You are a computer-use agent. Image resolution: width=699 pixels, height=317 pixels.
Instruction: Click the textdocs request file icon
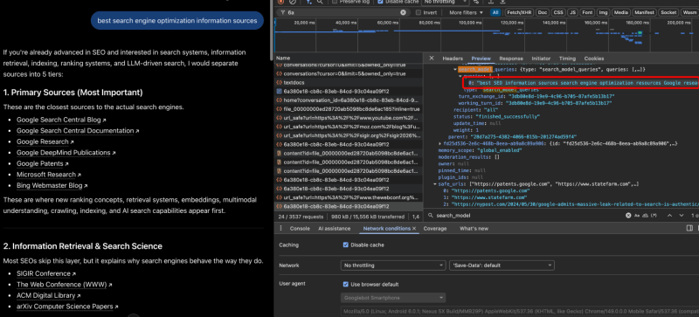(x=279, y=83)
